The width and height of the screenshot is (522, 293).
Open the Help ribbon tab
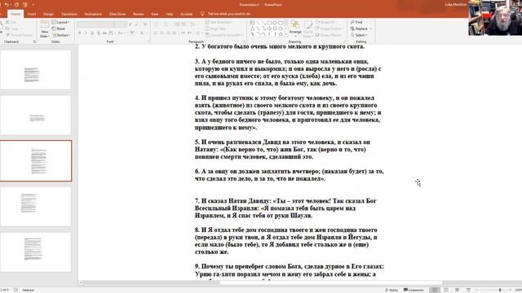pos(169,14)
